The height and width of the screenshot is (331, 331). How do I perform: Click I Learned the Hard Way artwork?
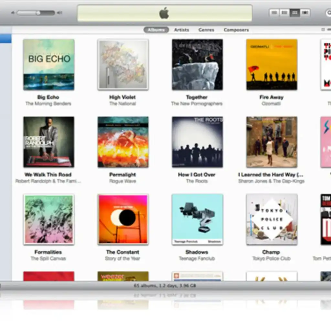[272, 142]
